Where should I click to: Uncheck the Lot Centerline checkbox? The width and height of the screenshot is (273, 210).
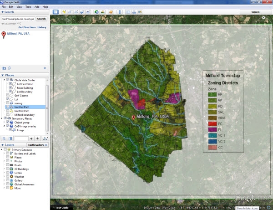(10, 84)
